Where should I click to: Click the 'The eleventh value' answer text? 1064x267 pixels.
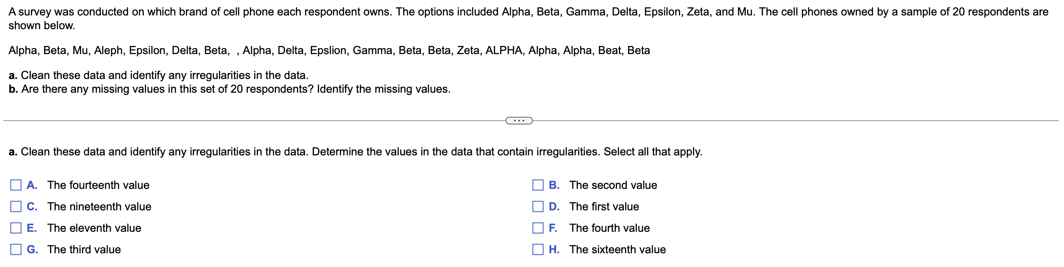[94, 228]
